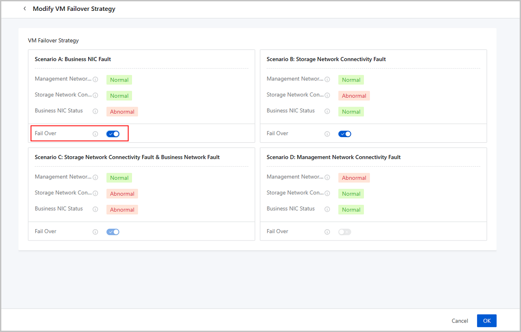This screenshot has width=521, height=332.
Task: Click Cancel to discard changes
Action: pos(460,321)
